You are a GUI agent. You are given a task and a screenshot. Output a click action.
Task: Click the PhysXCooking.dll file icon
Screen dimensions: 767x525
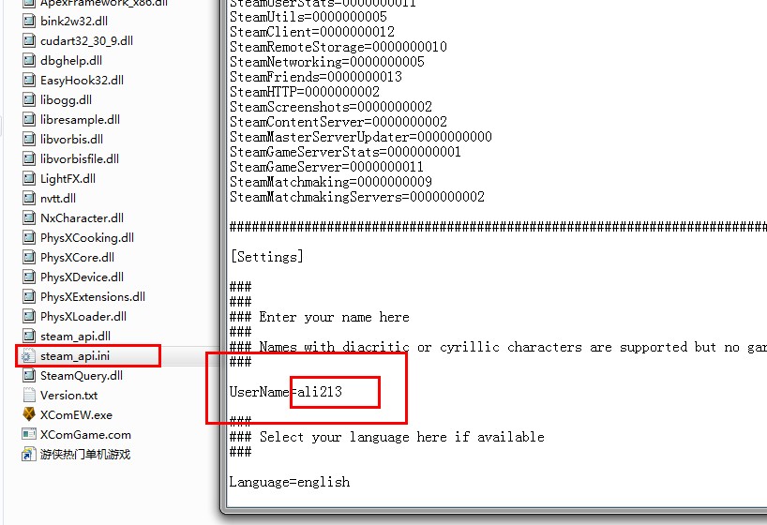tap(29, 238)
